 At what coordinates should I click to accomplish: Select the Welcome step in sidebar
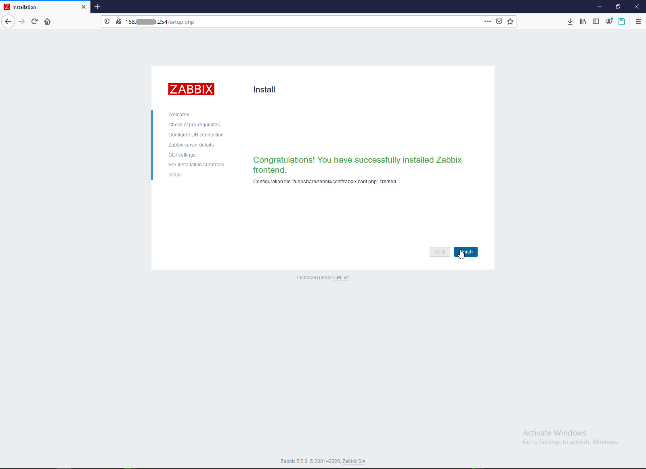tap(179, 115)
